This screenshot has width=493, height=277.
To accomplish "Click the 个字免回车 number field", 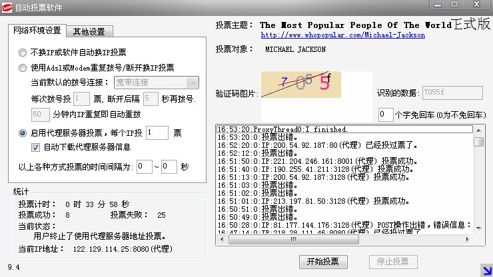I will (x=386, y=115).
